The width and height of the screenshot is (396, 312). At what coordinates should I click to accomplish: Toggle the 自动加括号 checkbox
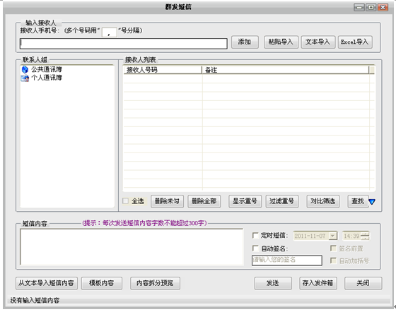333,260
